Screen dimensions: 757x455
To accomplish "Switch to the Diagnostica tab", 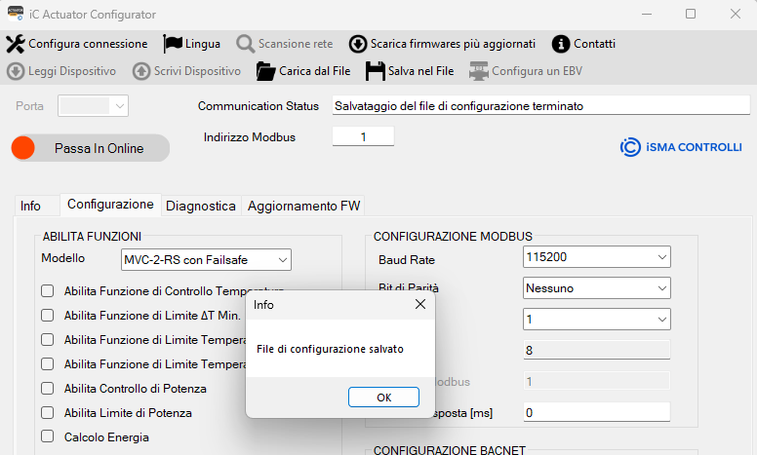I will (201, 207).
